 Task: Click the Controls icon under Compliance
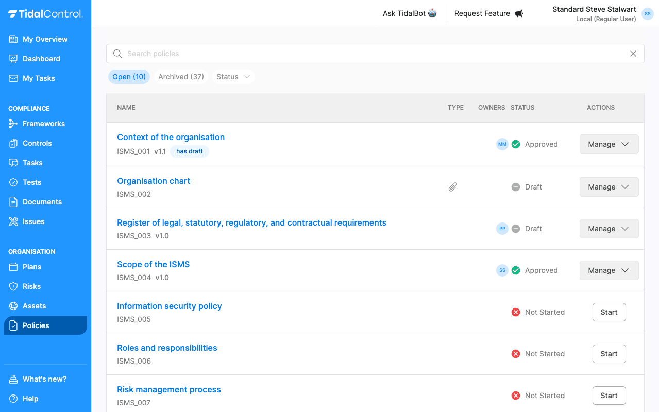click(x=13, y=143)
